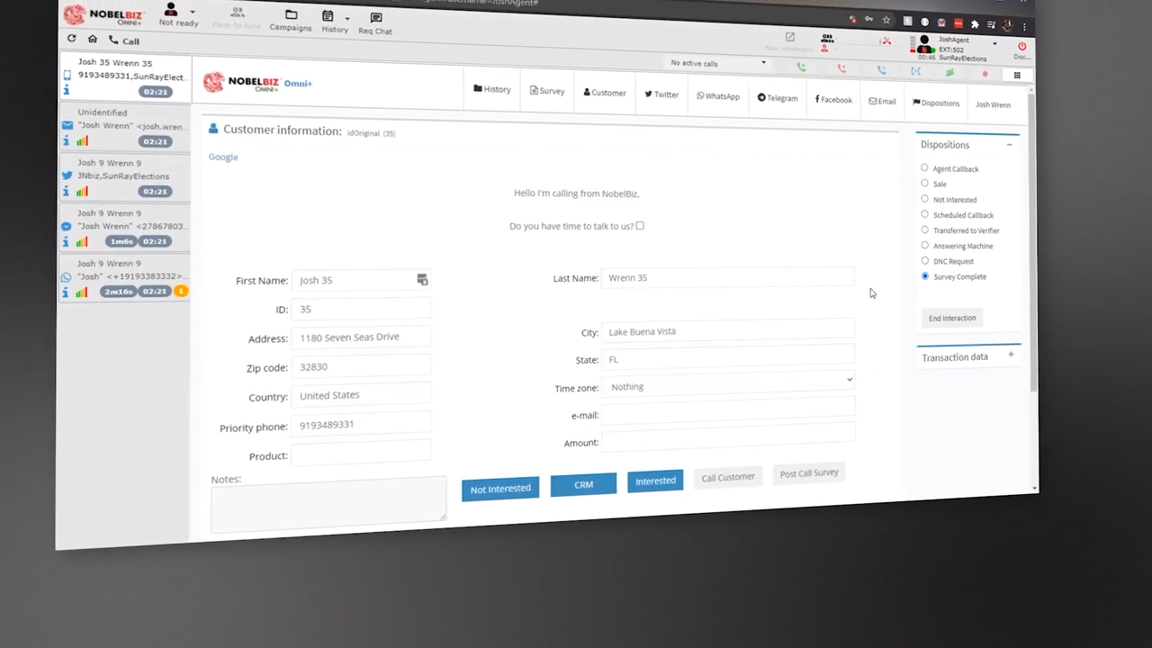Select the DNC Request disposition
Screen dimensions: 1152x648
pos(924,260)
